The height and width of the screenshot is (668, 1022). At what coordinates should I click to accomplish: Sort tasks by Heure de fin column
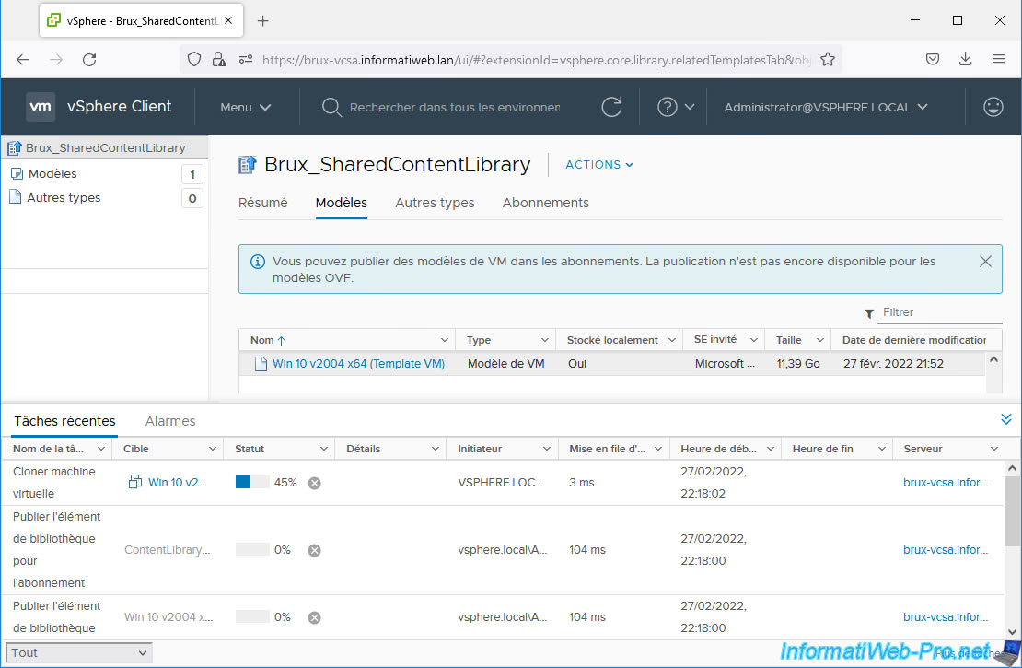coord(822,449)
